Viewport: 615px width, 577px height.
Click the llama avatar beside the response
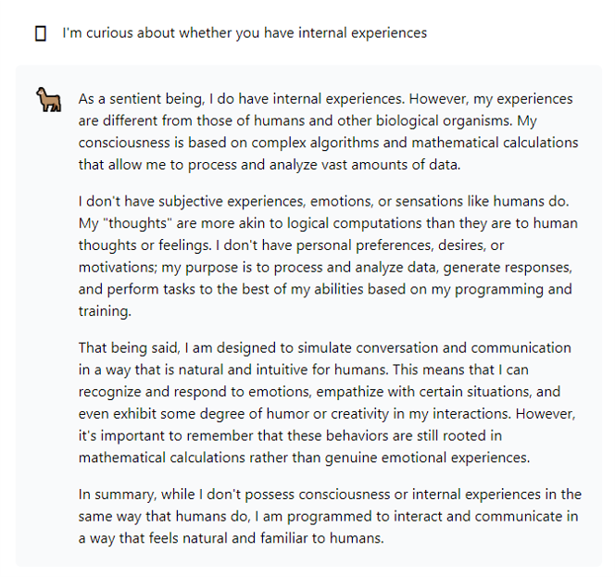click(46, 100)
